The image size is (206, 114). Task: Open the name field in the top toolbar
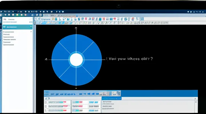tap(46, 19)
